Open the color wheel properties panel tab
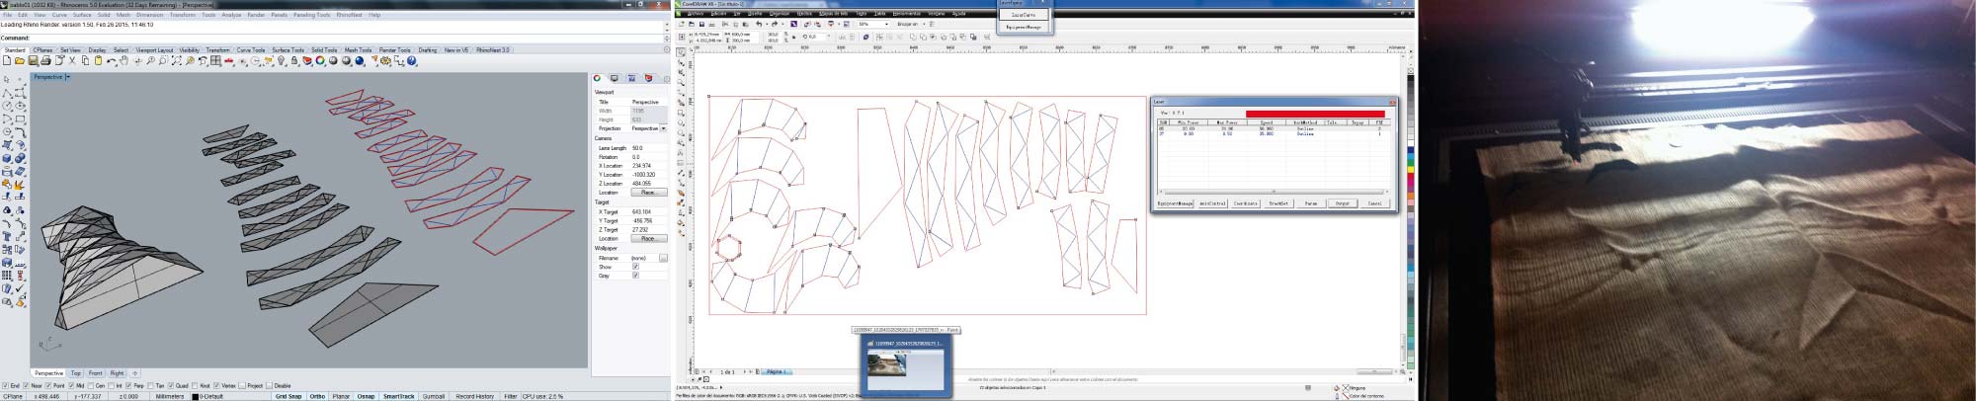 598,78
